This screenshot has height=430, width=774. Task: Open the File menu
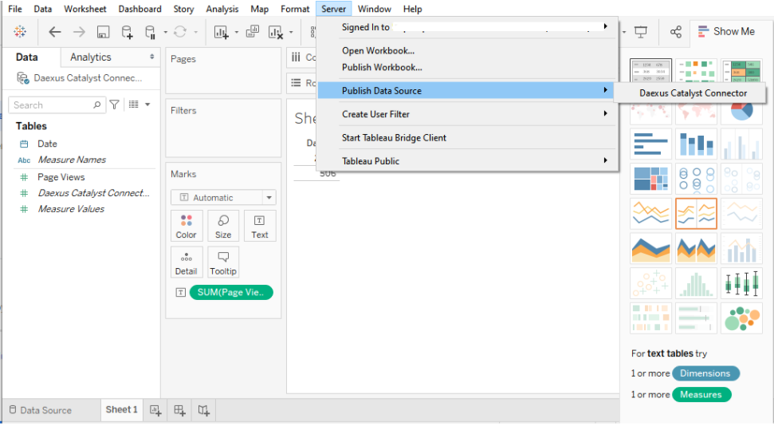tap(15, 9)
